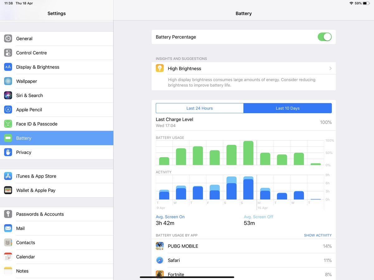374x280 pixels.
Task: Select the Last 10 Days tab
Action: (x=287, y=108)
